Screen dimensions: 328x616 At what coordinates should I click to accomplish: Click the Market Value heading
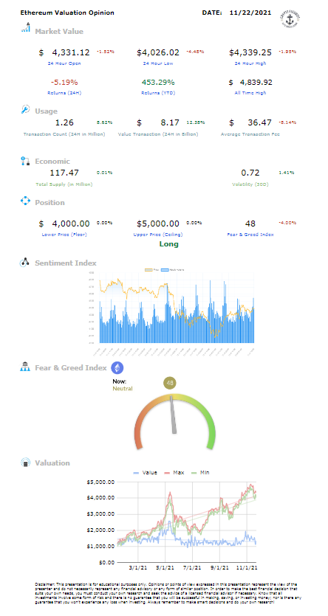pos(59,32)
